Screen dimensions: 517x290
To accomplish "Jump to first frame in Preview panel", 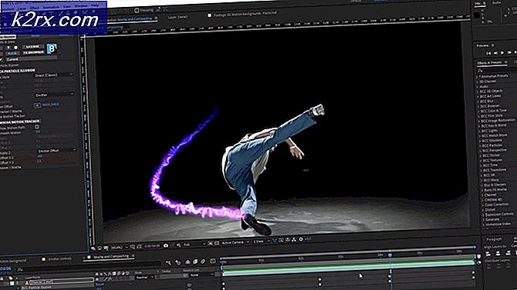I will 488,53.
